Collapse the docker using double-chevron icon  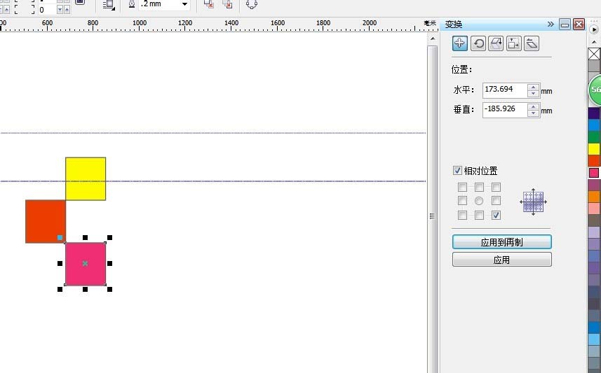(551, 24)
